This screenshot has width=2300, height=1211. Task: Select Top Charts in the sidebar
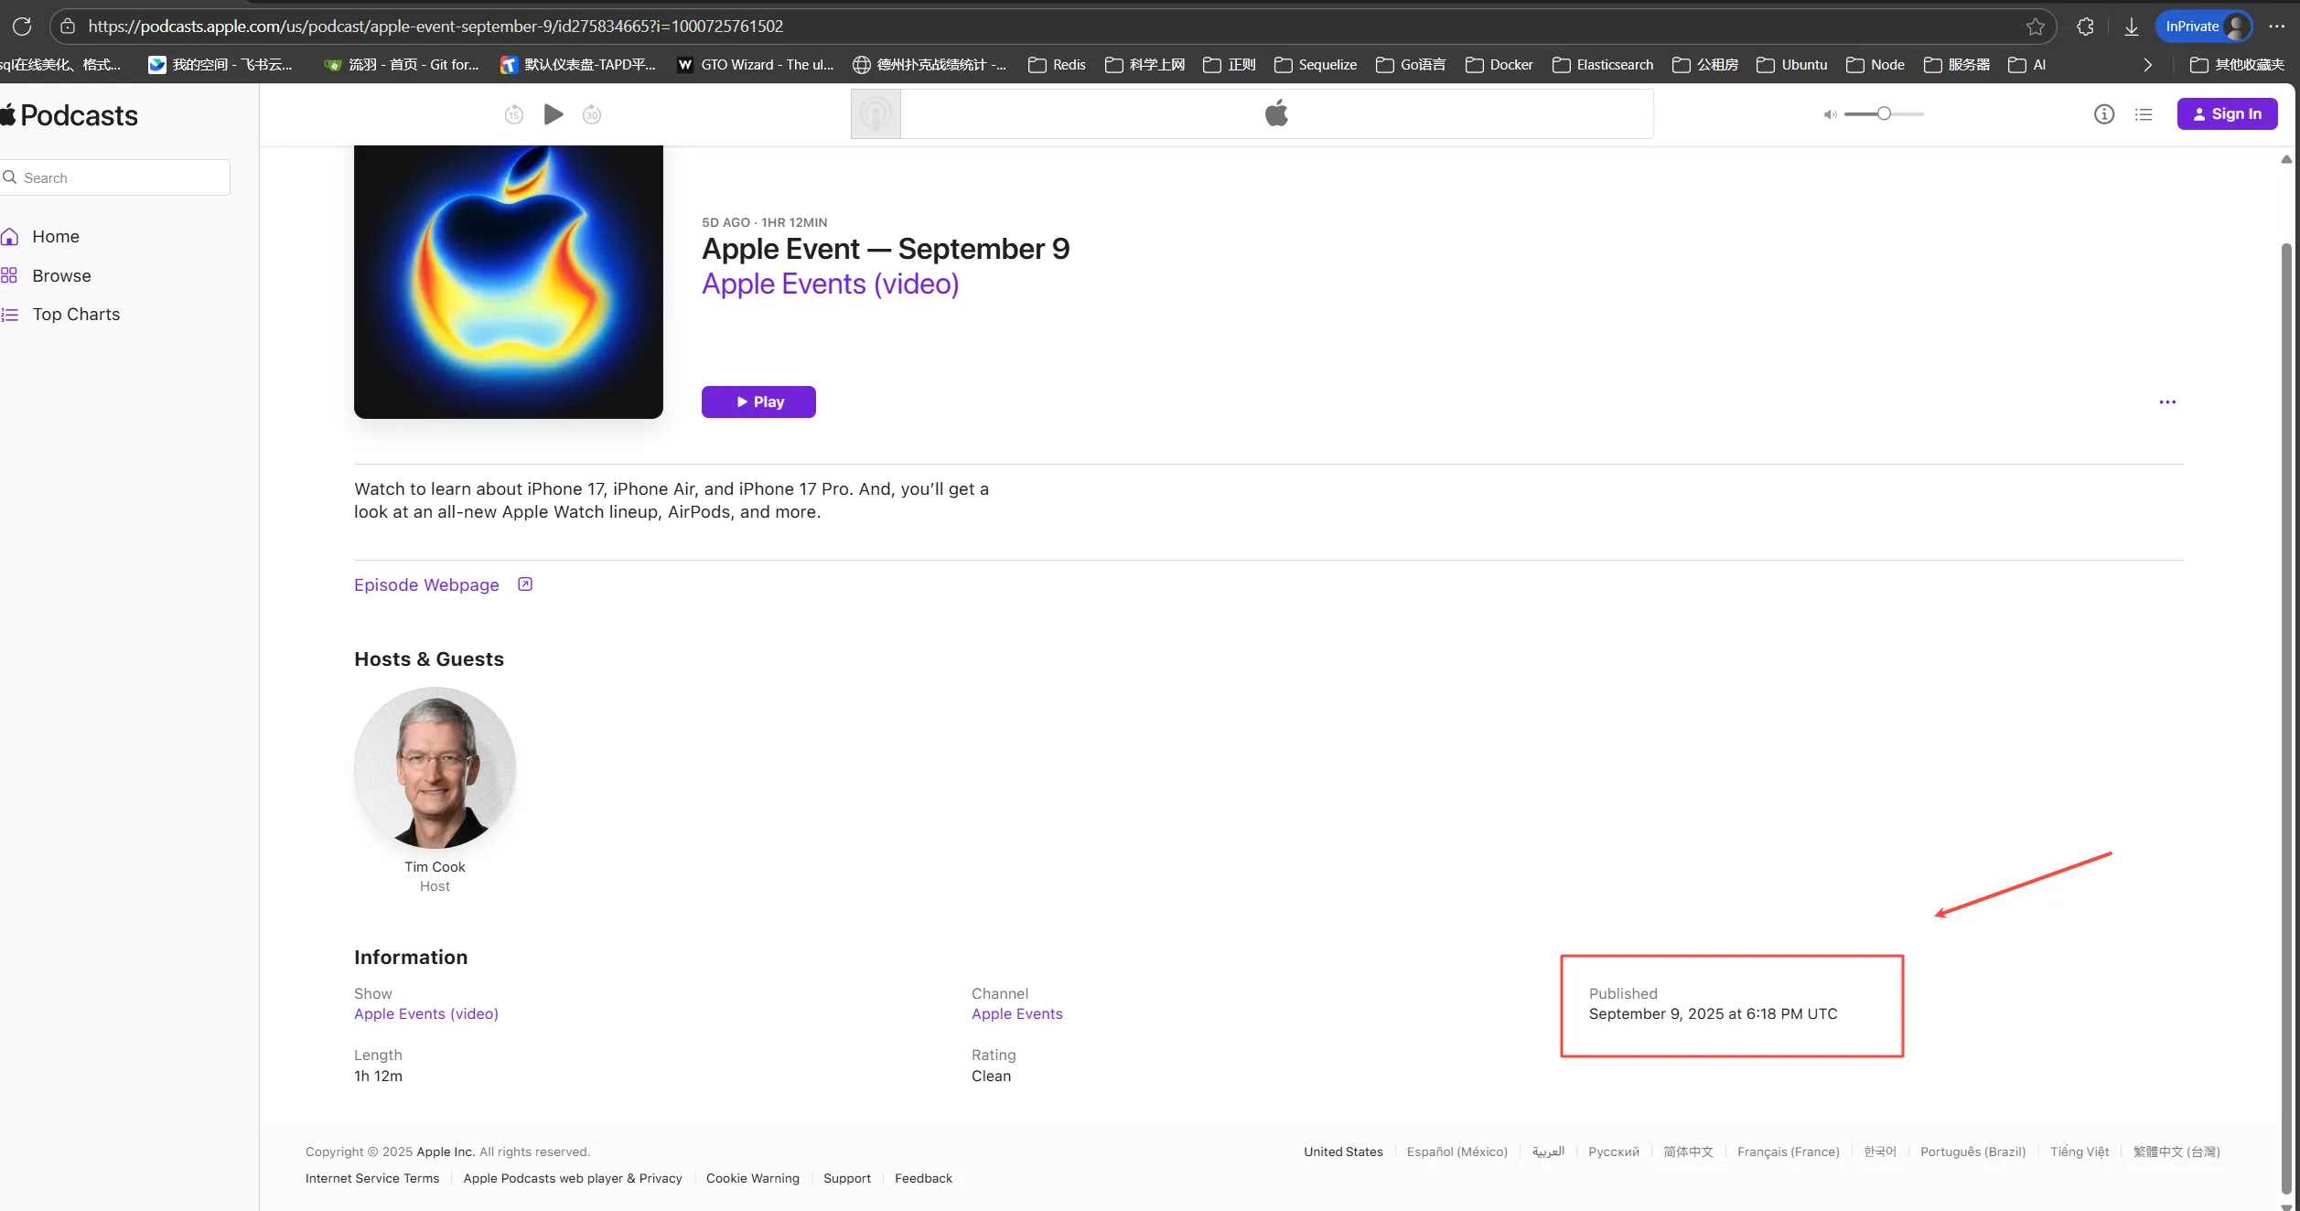point(76,315)
